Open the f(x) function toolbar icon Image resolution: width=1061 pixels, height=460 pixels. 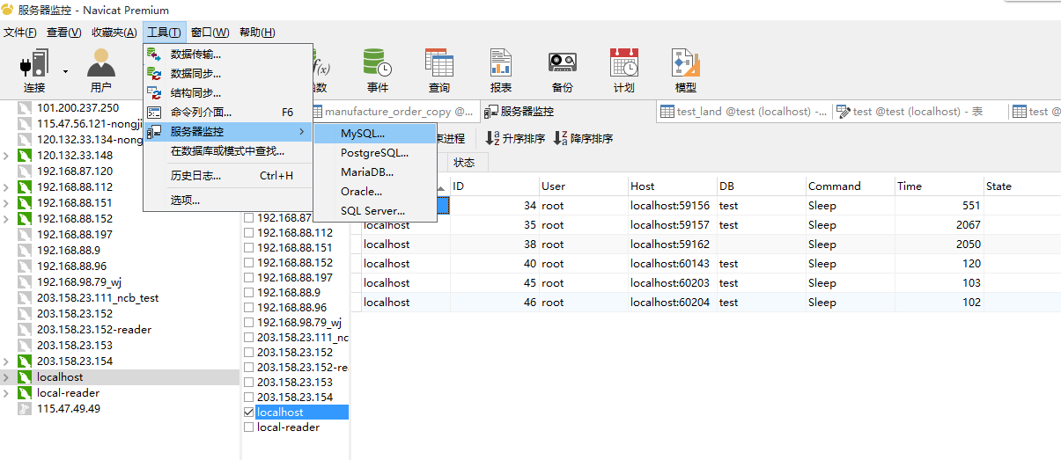tap(321, 70)
